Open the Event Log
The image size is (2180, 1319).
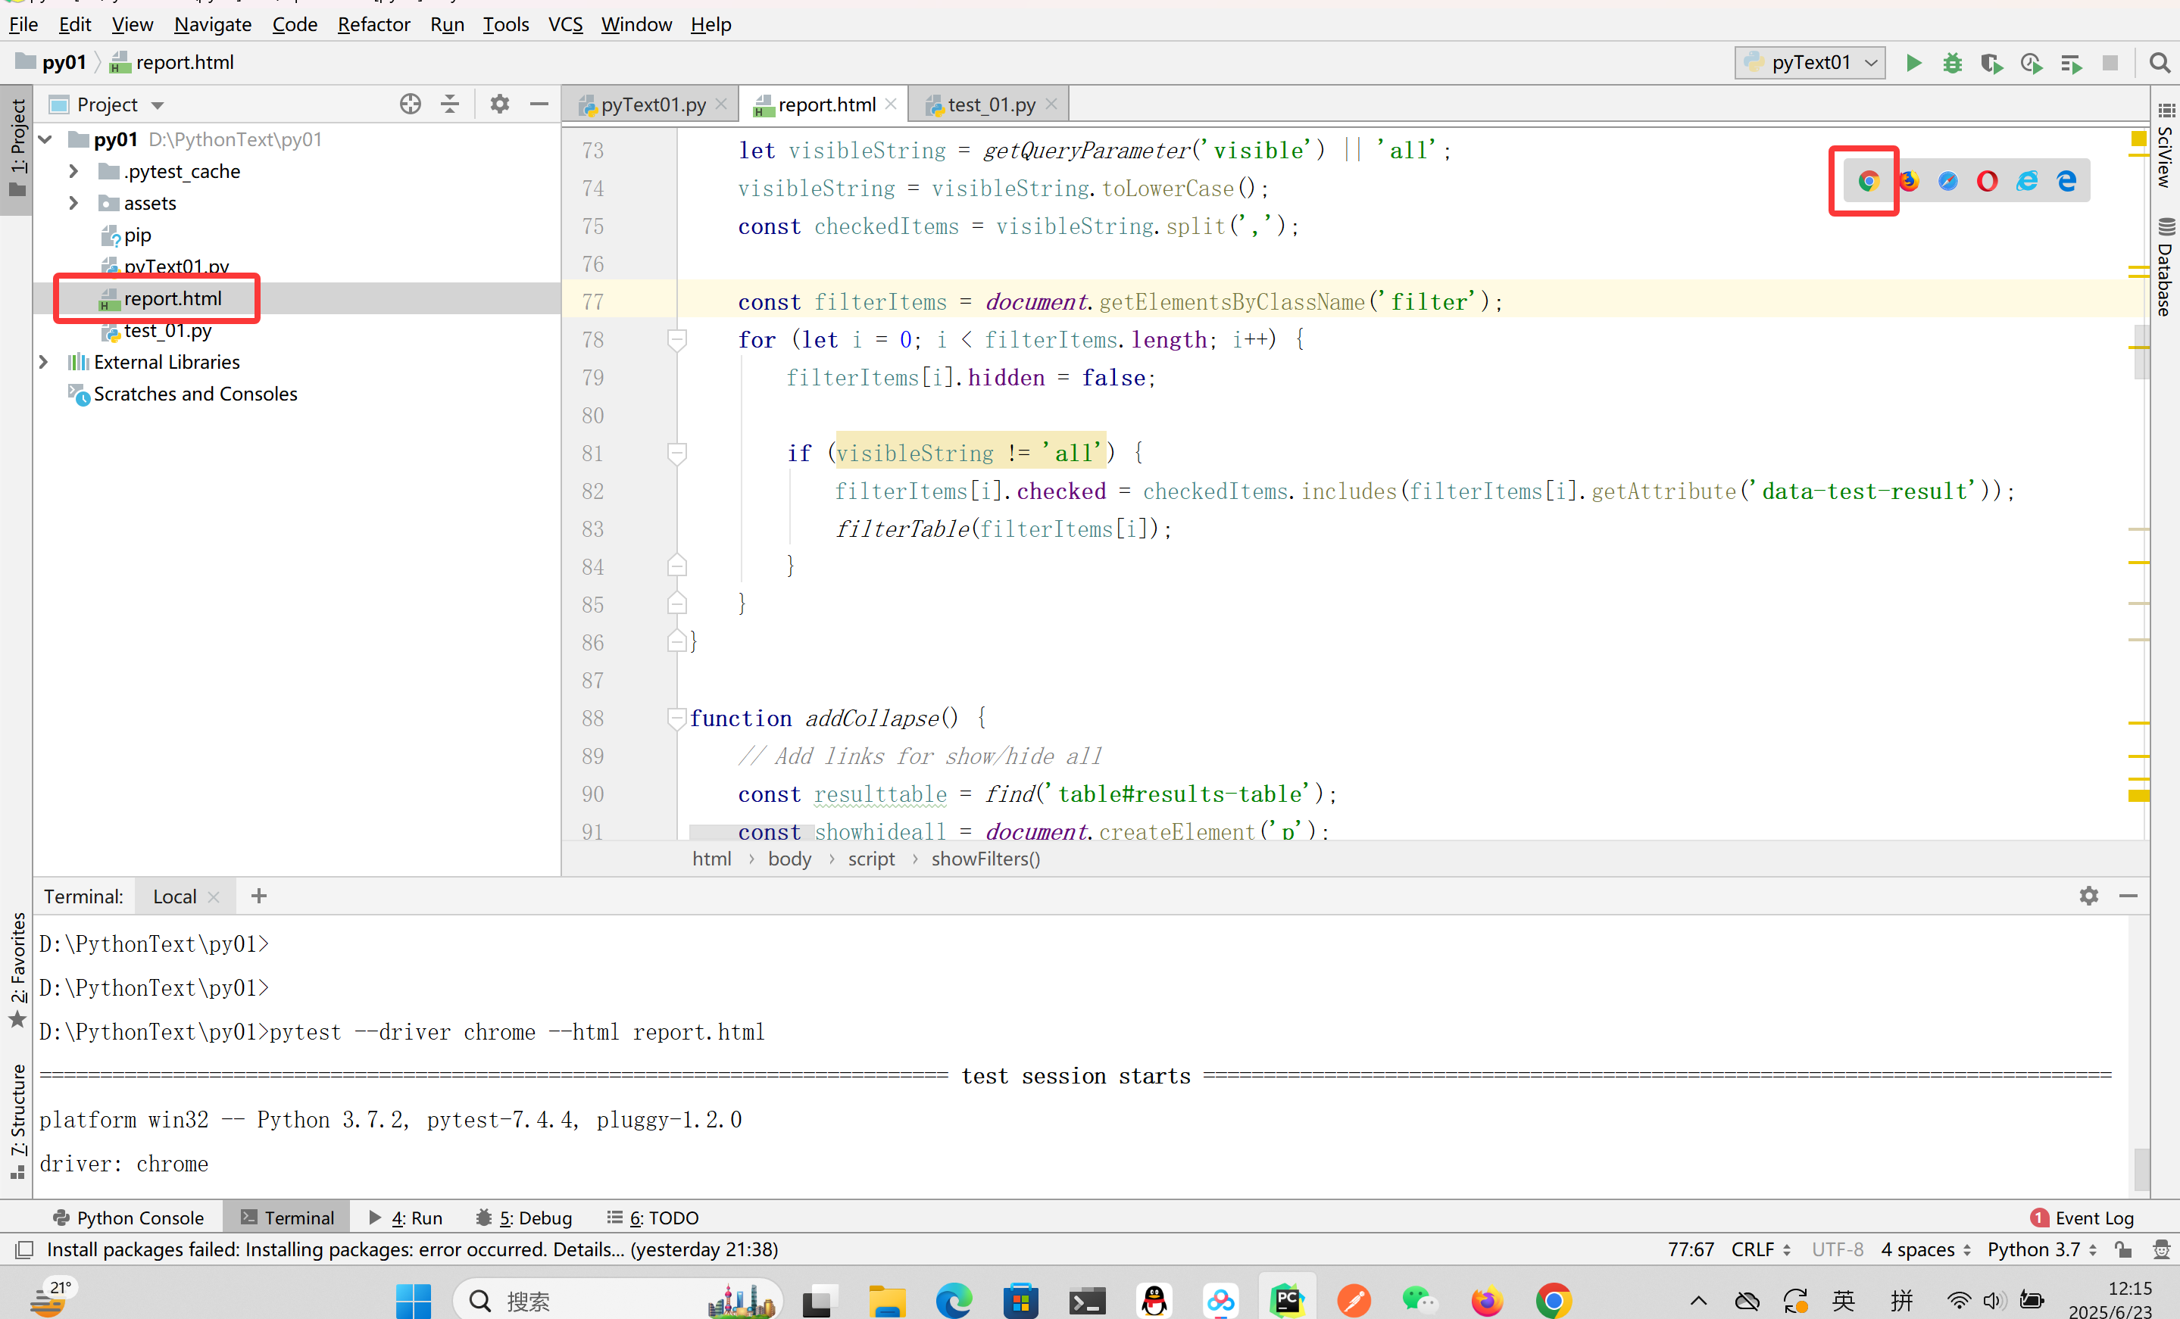coord(2083,1218)
